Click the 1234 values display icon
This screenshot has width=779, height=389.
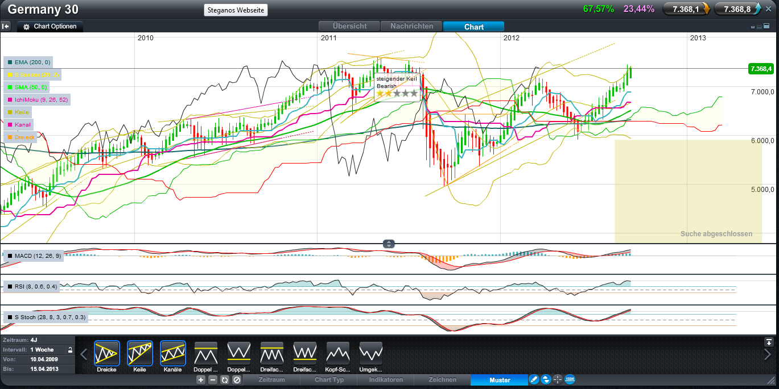click(x=570, y=380)
